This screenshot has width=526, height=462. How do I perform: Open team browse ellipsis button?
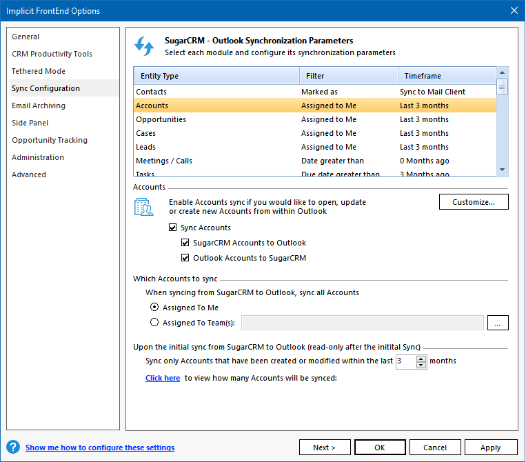pos(498,323)
